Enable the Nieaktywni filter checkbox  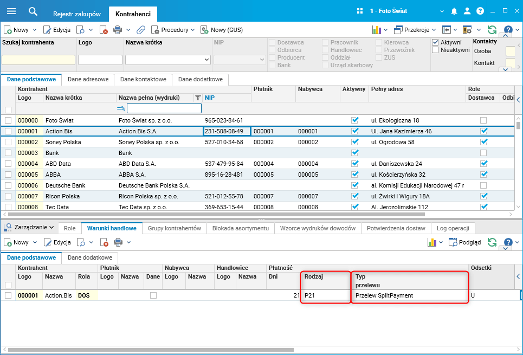point(435,50)
